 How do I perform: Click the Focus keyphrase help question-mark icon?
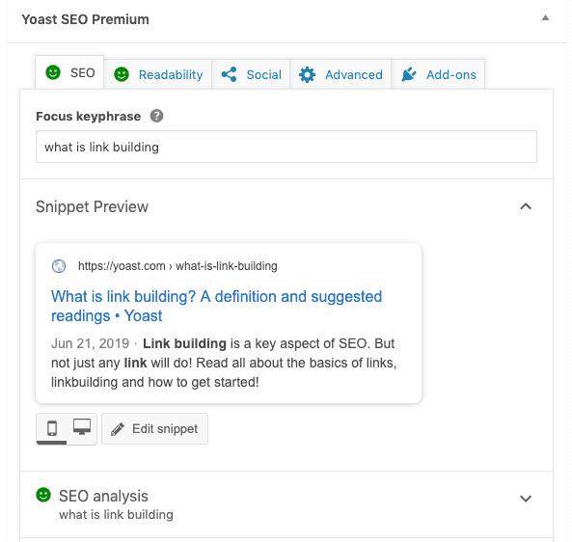(157, 117)
